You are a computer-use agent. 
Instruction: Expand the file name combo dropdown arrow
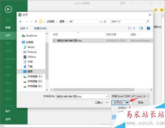[107, 96]
